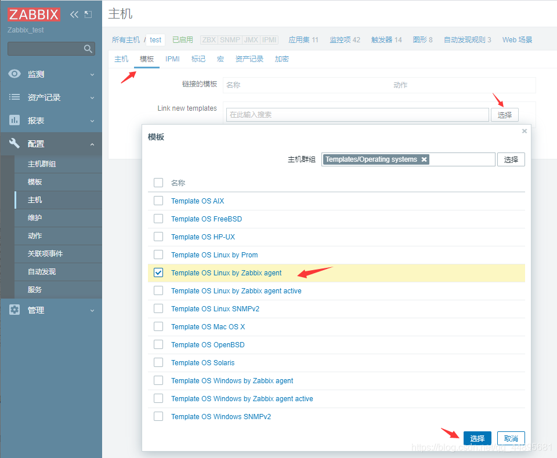Check Template OS Linux SNMPv2 checkbox
Image resolution: width=557 pixels, height=458 pixels.
pyautogui.click(x=158, y=308)
